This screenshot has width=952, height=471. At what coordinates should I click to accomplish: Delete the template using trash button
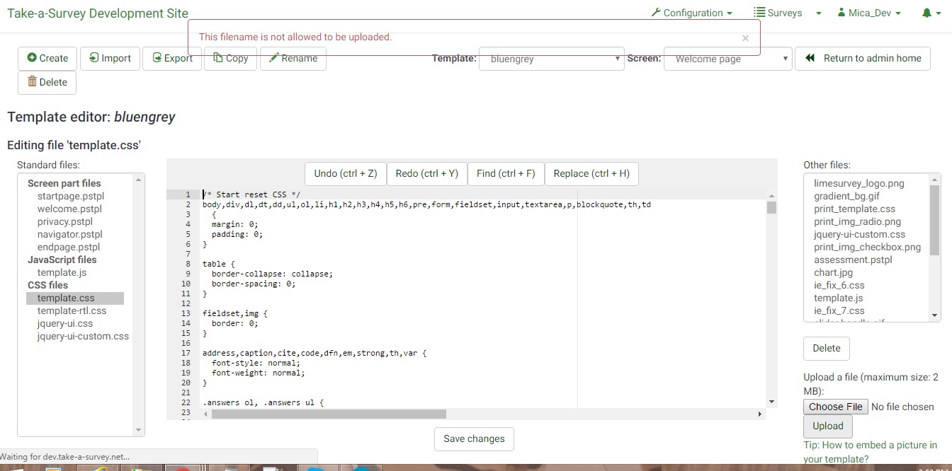pyautogui.click(x=47, y=82)
